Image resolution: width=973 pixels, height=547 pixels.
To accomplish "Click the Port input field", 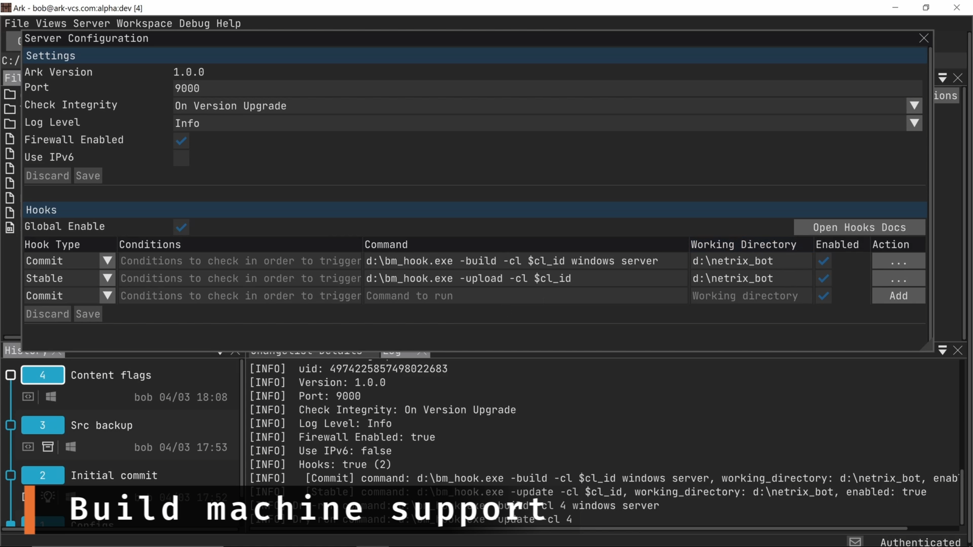I will [547, 88].
